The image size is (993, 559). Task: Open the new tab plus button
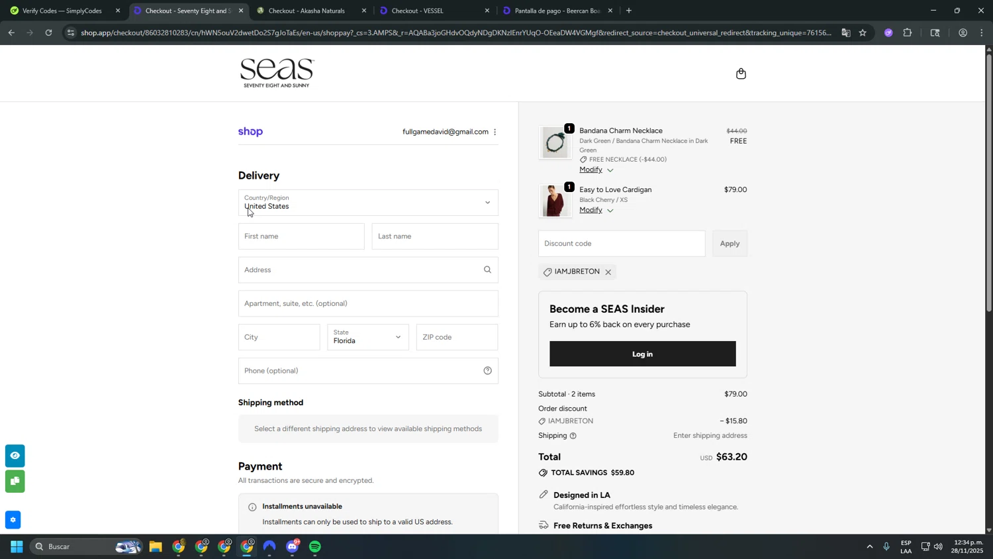pyautogui.click(x=629, y=11)
